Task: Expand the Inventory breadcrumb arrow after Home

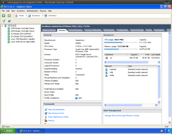Action: point(26,16)
